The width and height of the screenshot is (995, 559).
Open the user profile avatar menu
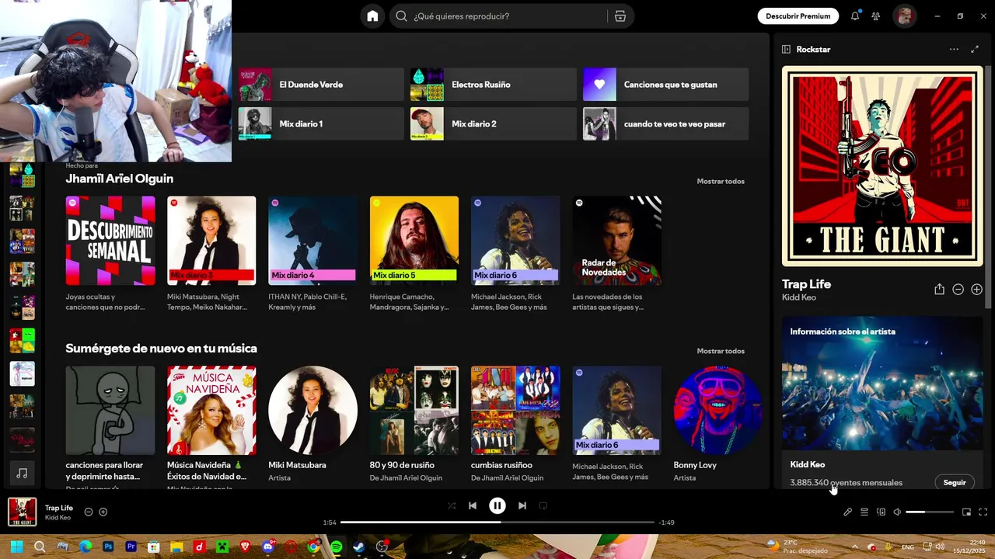904,16
